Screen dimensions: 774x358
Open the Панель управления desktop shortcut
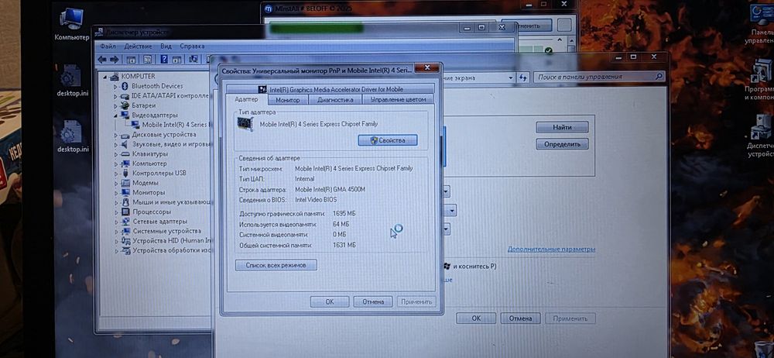tap(761, 24)
